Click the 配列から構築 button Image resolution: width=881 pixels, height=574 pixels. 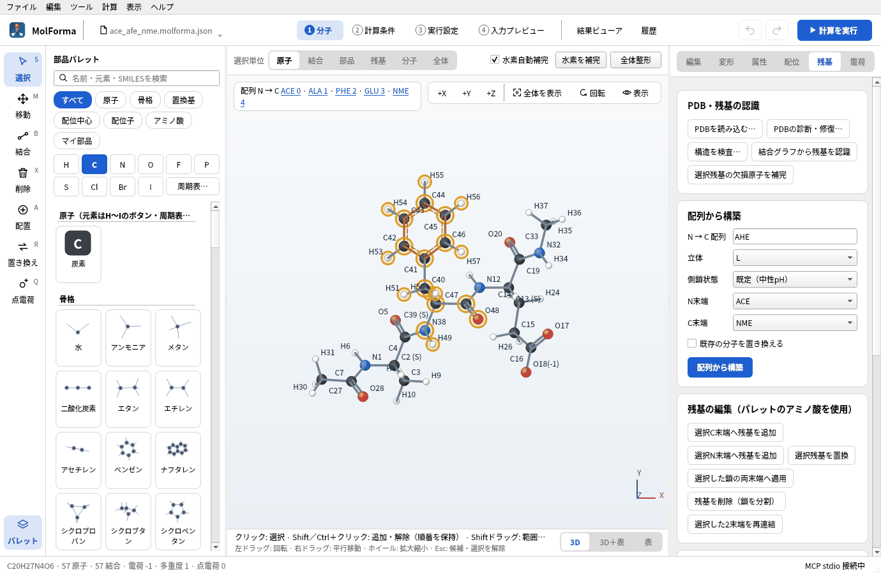click(x=720, y=367)
